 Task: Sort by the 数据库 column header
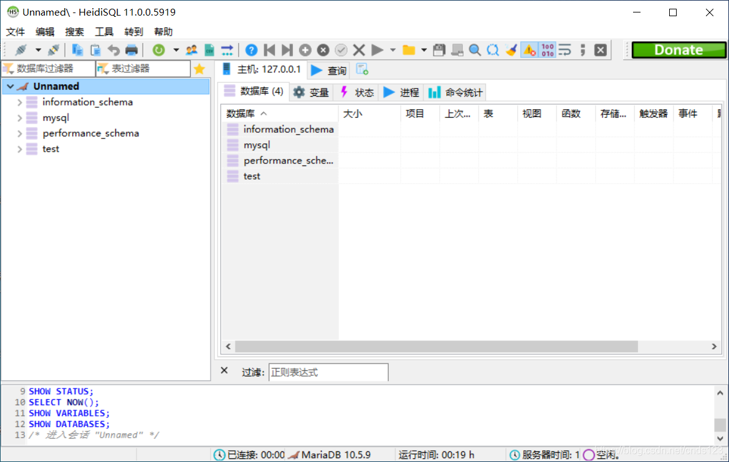point(280,113)
